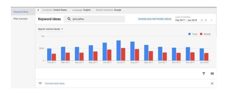Click the Last 12 months label
Image resolution: width=225 pixels, height=94 pixels.
click(183, 17)
